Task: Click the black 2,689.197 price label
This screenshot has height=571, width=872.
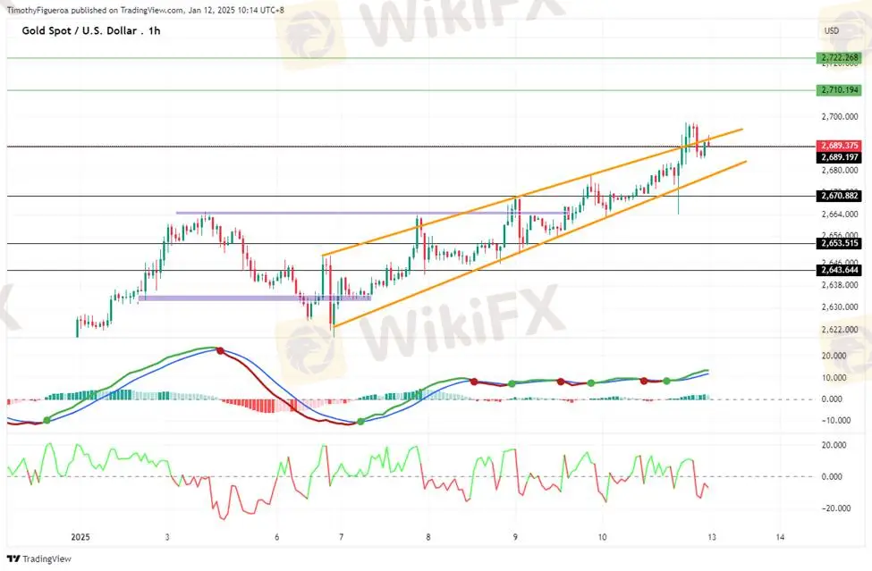Action: click(839, 157)
